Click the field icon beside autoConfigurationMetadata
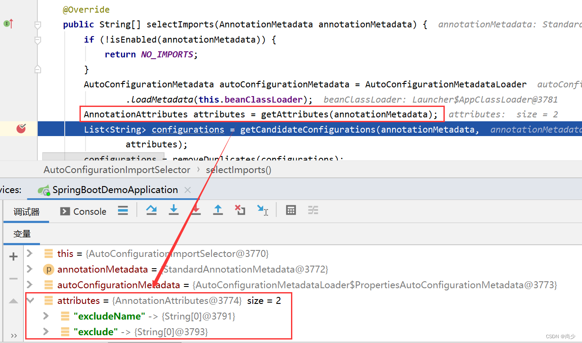Image resolution: width=582 pixels, height=343 pixels. pyautogui.click(x=49, y=285)
